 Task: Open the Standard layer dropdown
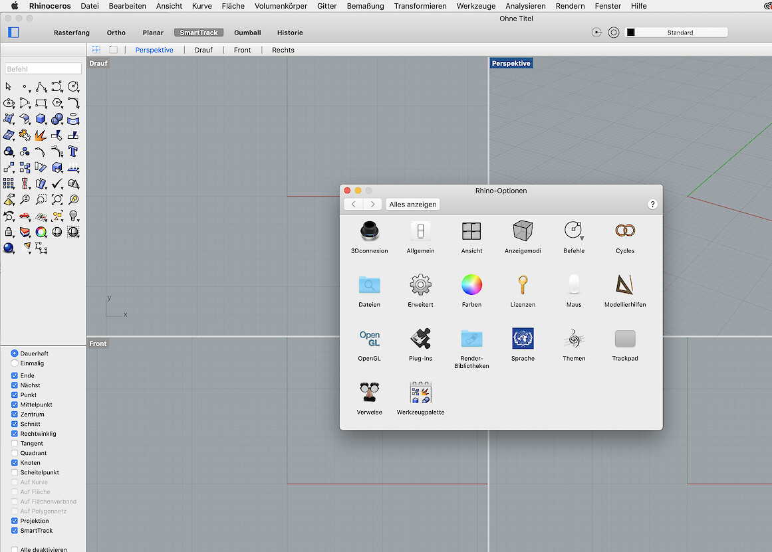676,33
